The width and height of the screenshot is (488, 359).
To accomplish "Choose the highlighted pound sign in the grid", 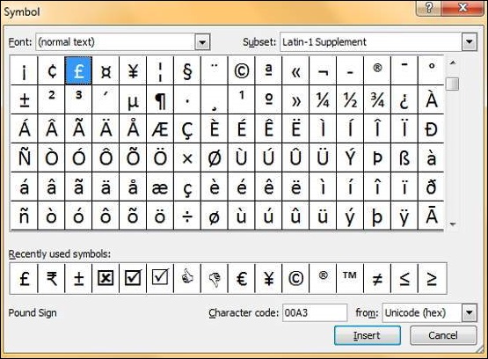I will coord(78,70).
